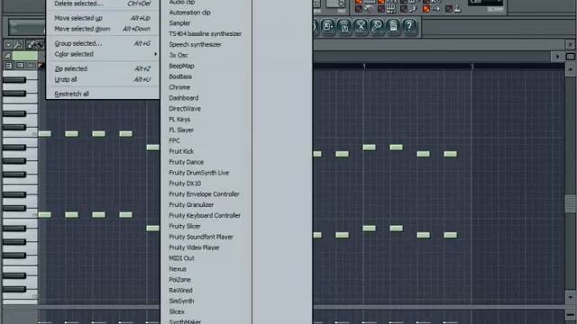Click the piano roll vertical scrollbar thumb
The height and width of the screenshot is (324, 577).
tap(571, 203)
